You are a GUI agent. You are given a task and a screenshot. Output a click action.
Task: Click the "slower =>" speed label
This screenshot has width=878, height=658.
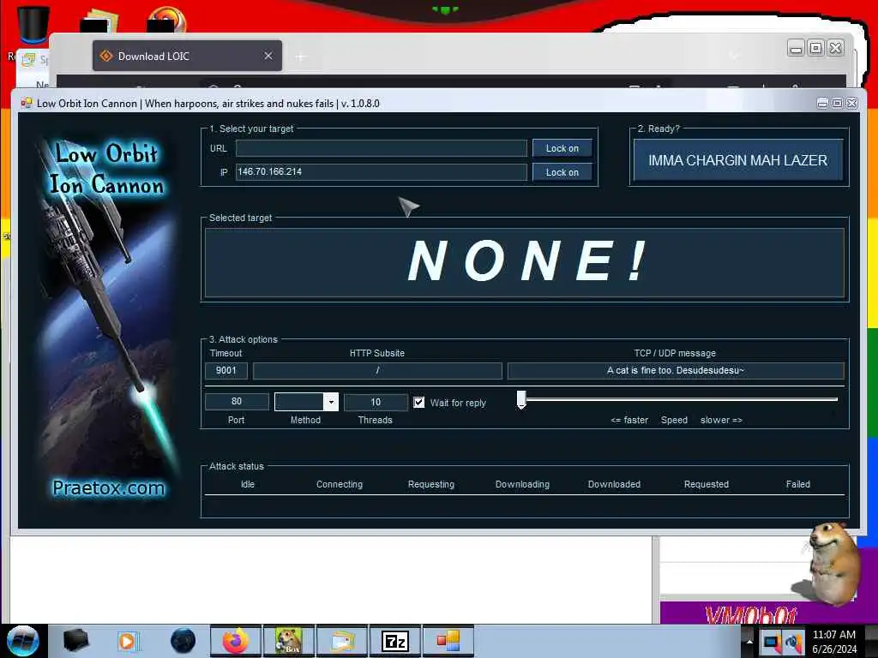coord(721,420)
